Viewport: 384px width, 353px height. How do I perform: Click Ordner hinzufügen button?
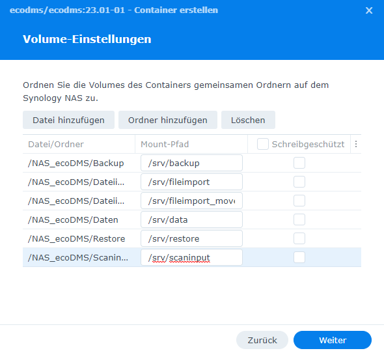pyautogui.click(x=168, y=120)
